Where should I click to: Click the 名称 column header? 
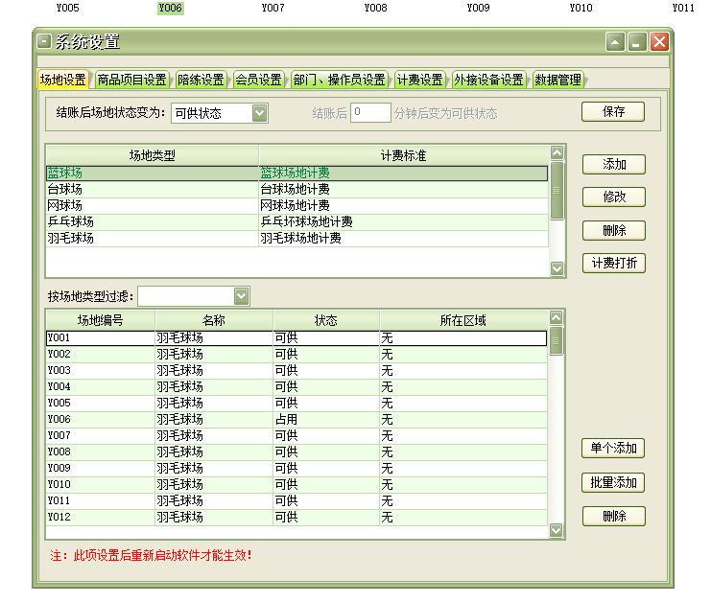coord(214,320)
